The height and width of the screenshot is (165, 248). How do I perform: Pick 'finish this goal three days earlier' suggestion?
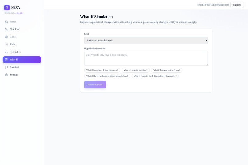click(x=155, y=76)
